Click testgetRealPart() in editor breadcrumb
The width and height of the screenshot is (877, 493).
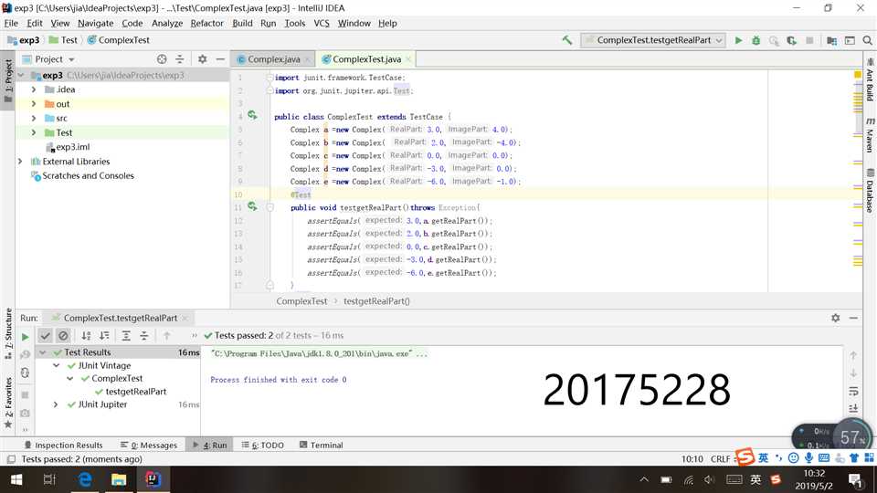pyautogui.click(x=376, y=300)
